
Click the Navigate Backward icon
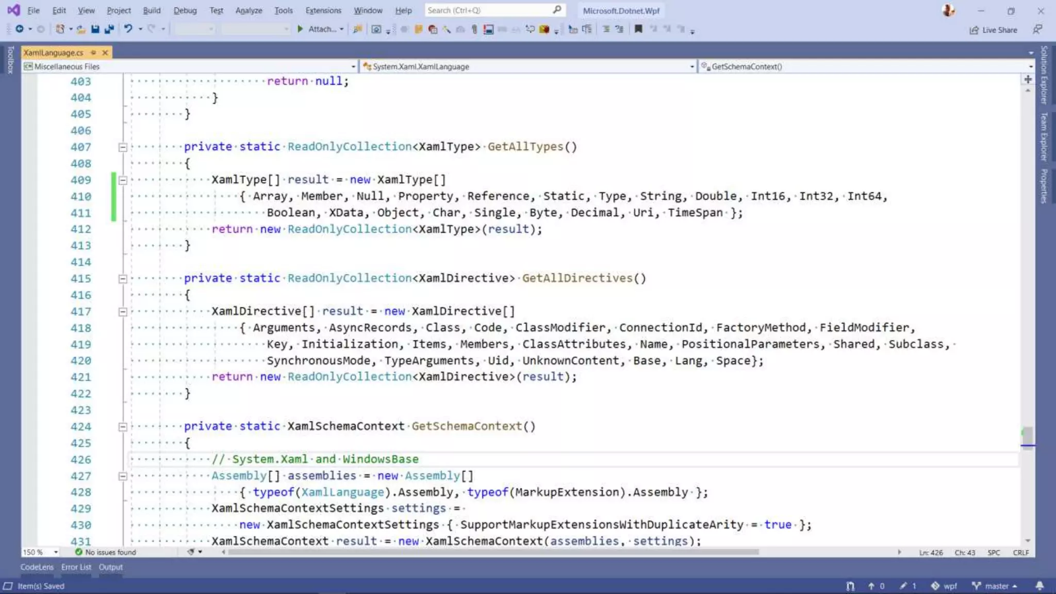20,29
